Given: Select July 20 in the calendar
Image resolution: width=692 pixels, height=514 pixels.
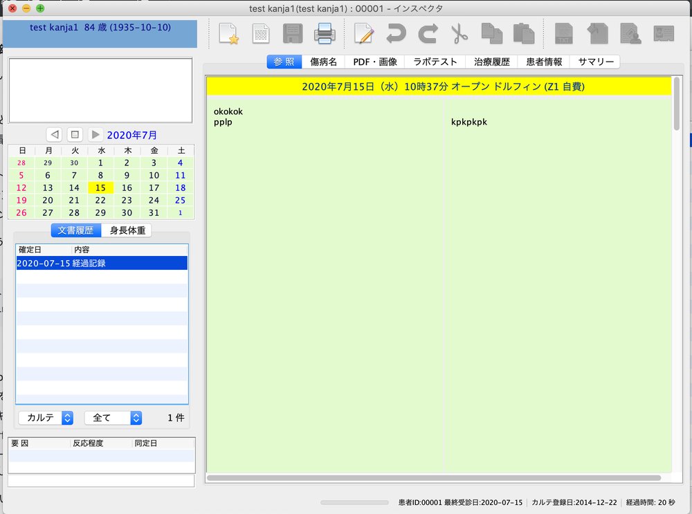Looking at the screenshot, I should click(x=48, y=201).
